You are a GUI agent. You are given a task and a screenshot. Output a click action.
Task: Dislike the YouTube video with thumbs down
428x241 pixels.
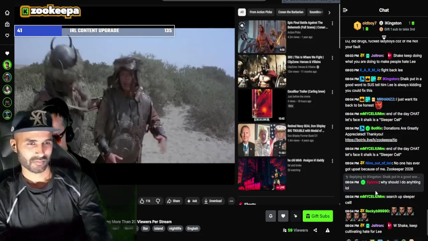[158, 201]
